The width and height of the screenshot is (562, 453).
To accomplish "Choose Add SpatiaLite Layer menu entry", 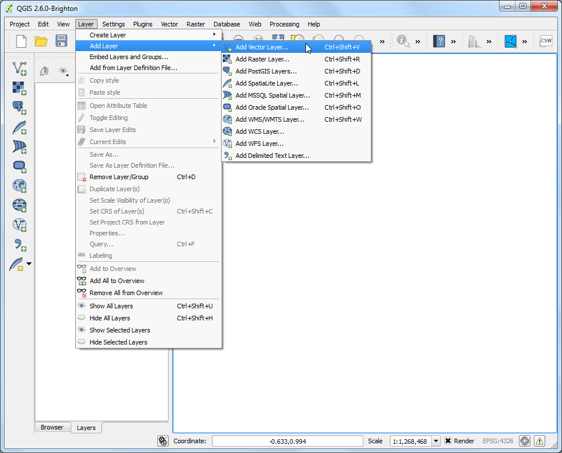I will tap(296, 83).
